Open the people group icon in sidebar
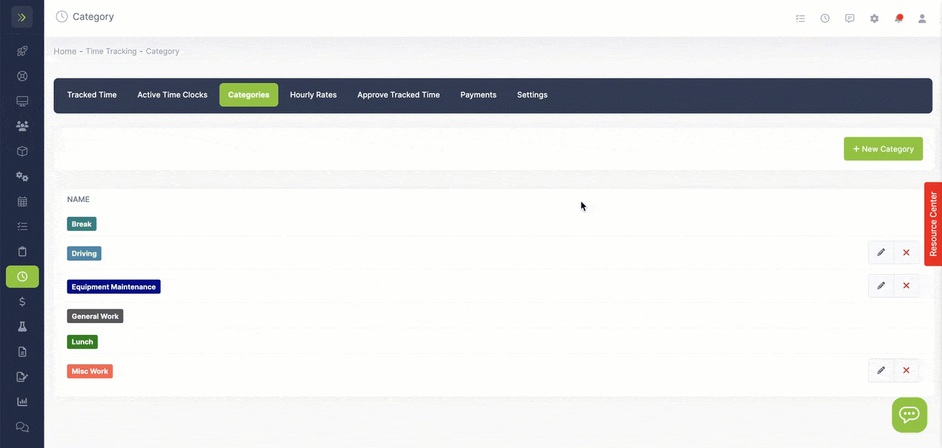Screen dimensions: 942x448 pos(22,126)
